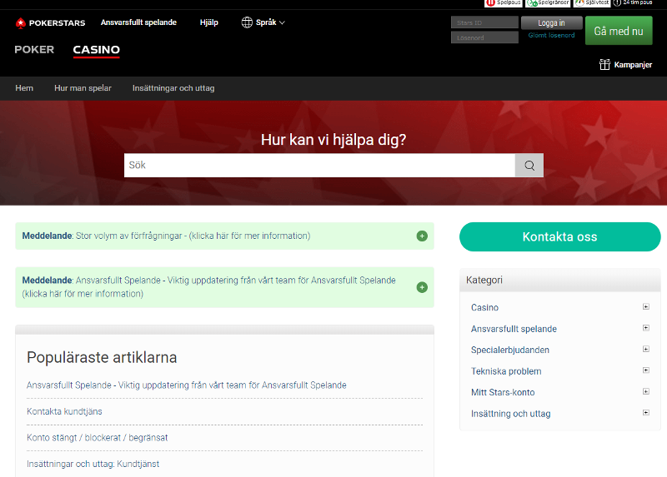Click the Specialerbjudanden category link
The height and width of the screenshot is (477, 667).
509,350
